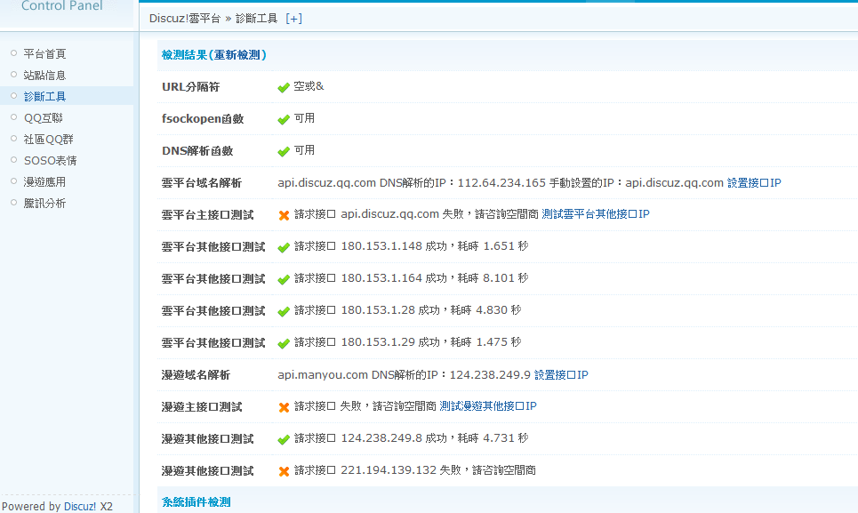Open 站點信息 sidebar item
Viewport: 858px width, 513px height.
point(44,75)
